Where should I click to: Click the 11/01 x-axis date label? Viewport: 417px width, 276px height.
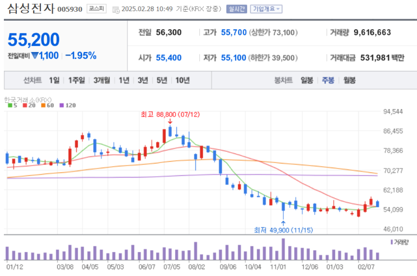point(278,266)
